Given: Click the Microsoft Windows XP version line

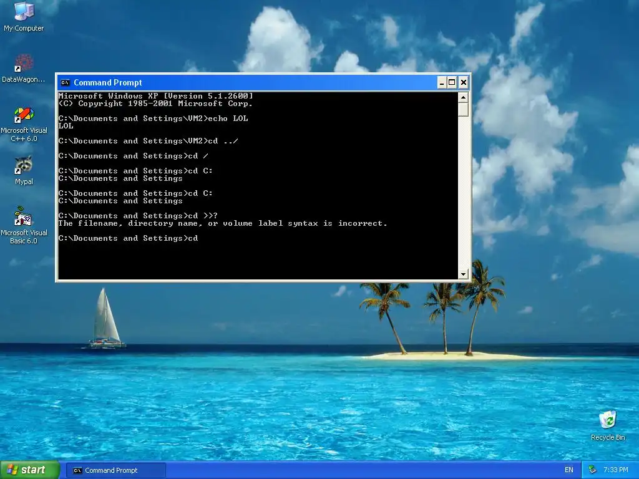Looking at the screenshot, I should pyautogui.click(x=155, y=96).
